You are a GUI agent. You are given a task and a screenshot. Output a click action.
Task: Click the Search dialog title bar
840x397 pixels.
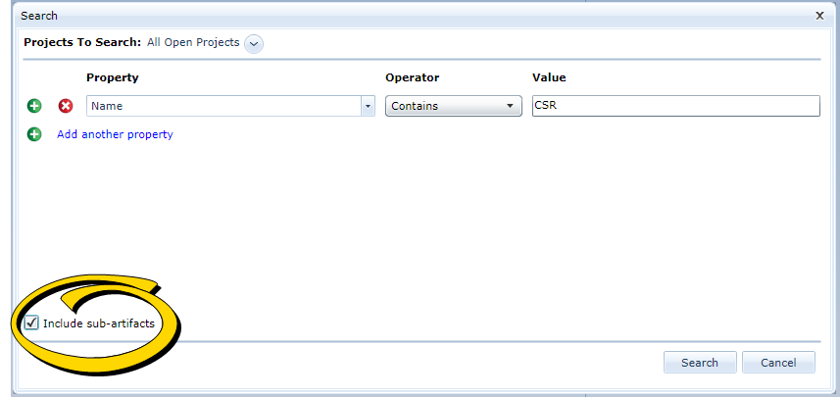click(392, 16)
